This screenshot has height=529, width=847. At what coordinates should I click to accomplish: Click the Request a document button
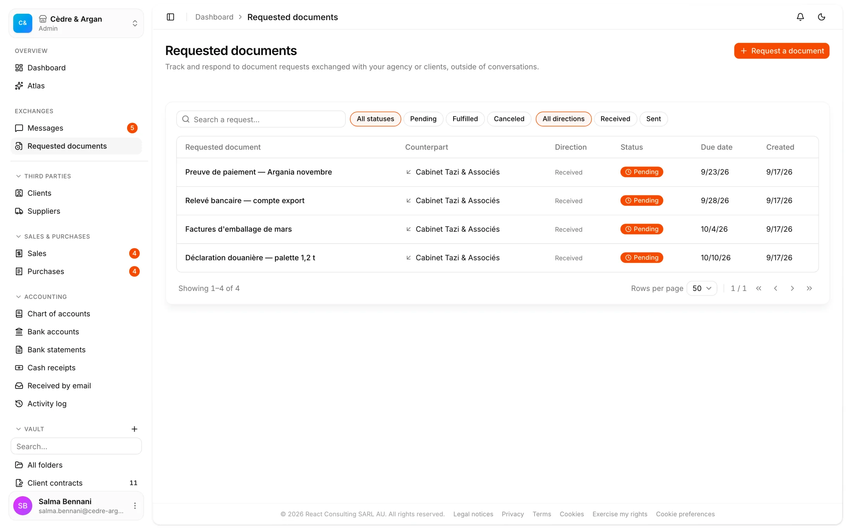tap(781, 51)
